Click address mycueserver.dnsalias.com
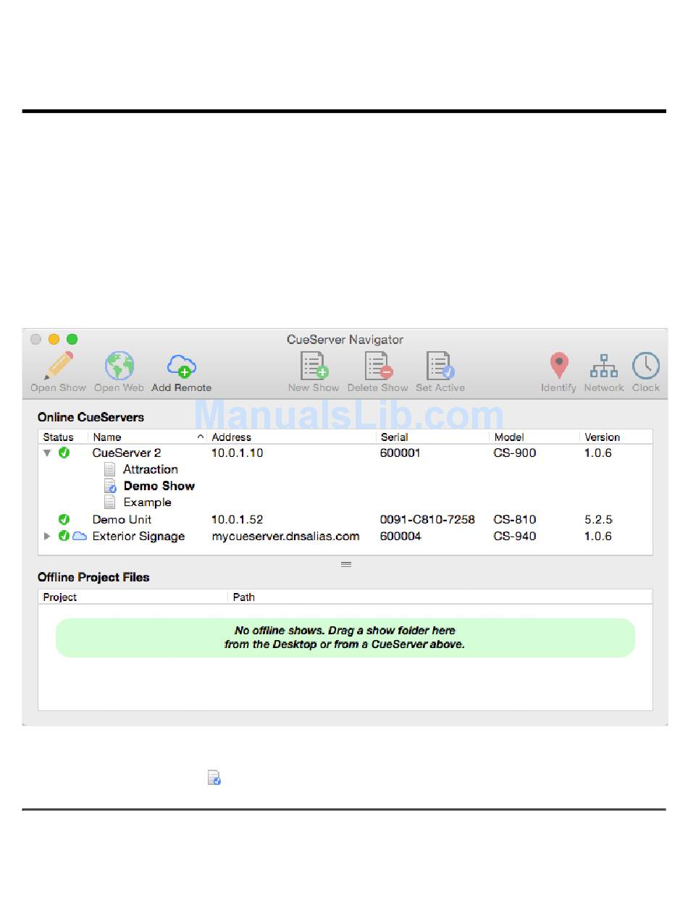 pos(285,536)
